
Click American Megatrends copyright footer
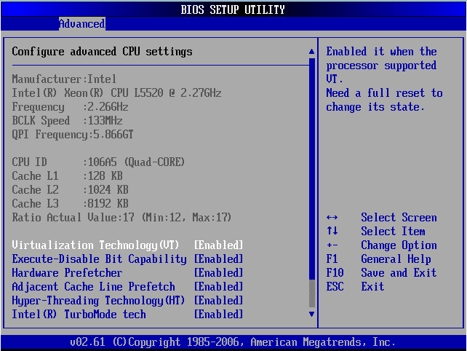pyautogui.click(x=233, y=342)
